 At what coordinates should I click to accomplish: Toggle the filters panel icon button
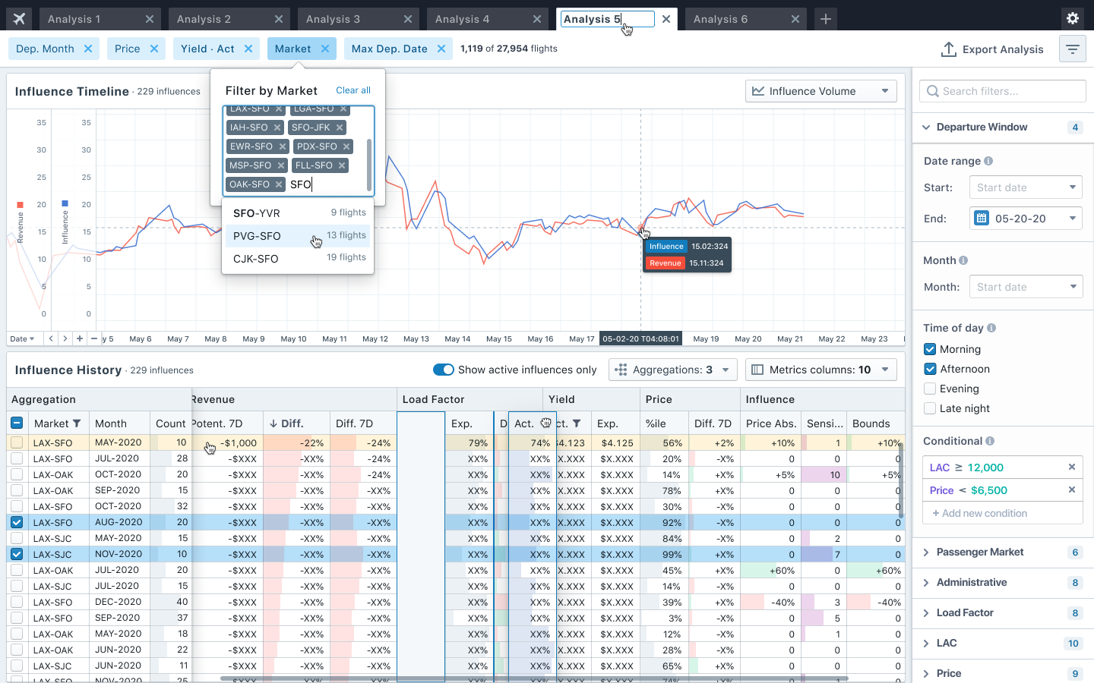pyautogui.click(x=1073, y=49)
